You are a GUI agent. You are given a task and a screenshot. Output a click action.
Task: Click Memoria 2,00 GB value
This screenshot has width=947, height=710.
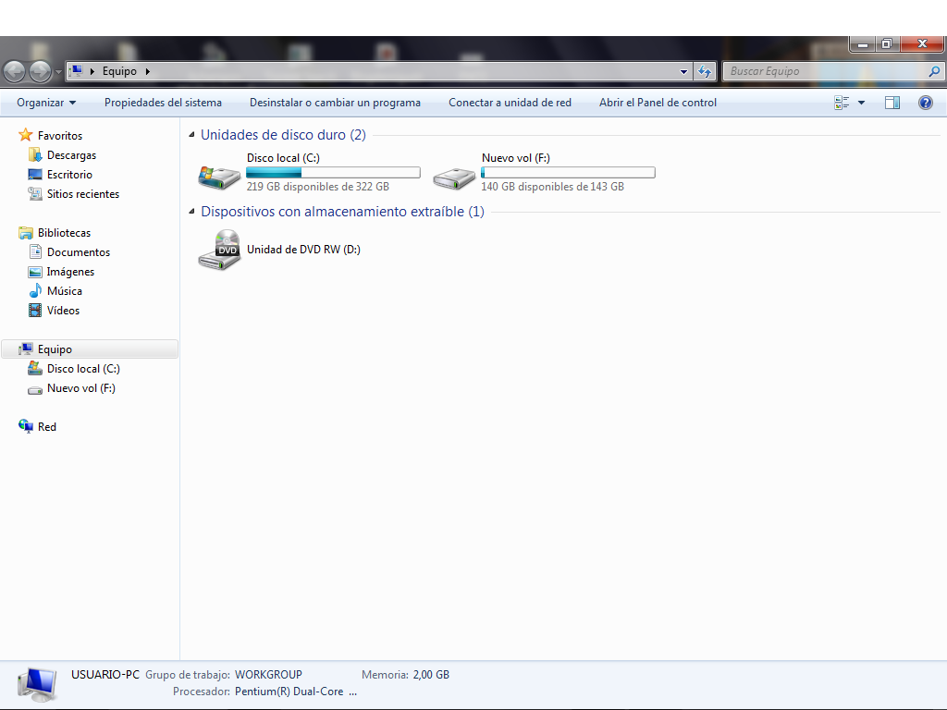click(x=431, y=674)
